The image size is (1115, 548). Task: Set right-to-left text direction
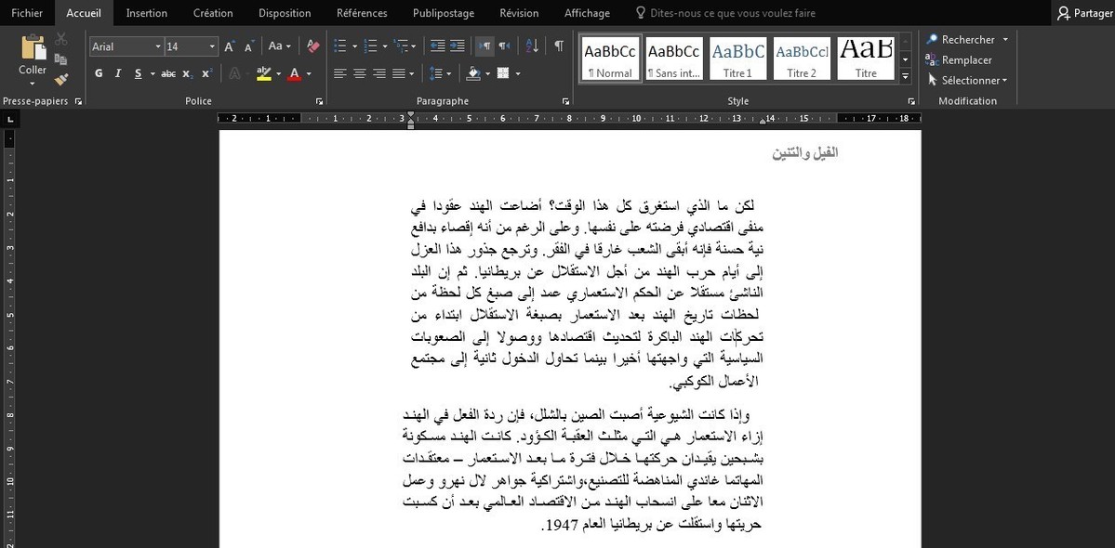tap(504, 46)
